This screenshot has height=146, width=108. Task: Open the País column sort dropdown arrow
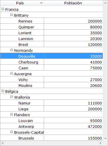pos(41,3)
